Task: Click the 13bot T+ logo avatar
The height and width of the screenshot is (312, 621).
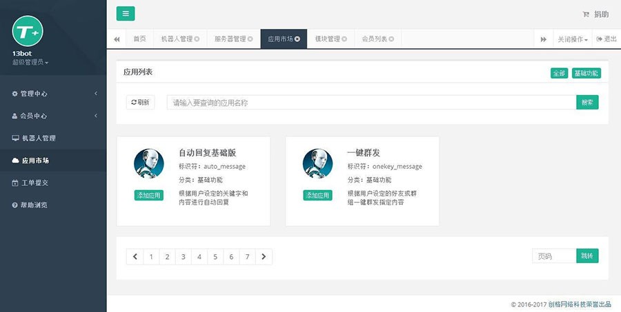Action: 28,31
